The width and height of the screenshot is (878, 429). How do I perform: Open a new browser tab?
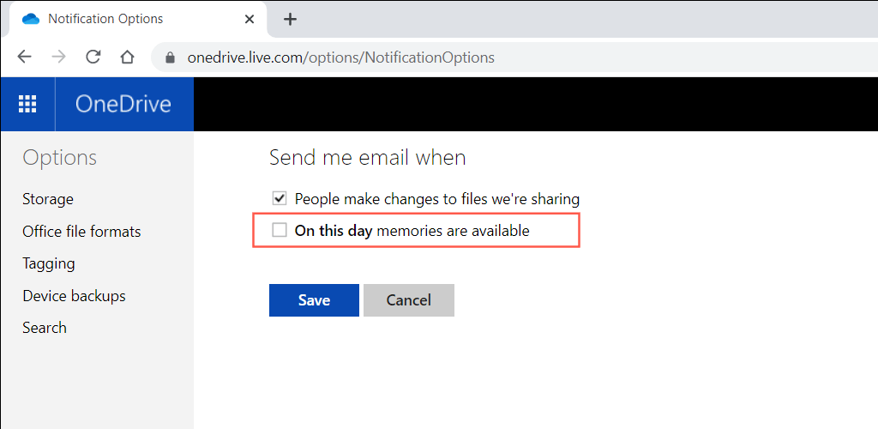[x=290, y=19]
